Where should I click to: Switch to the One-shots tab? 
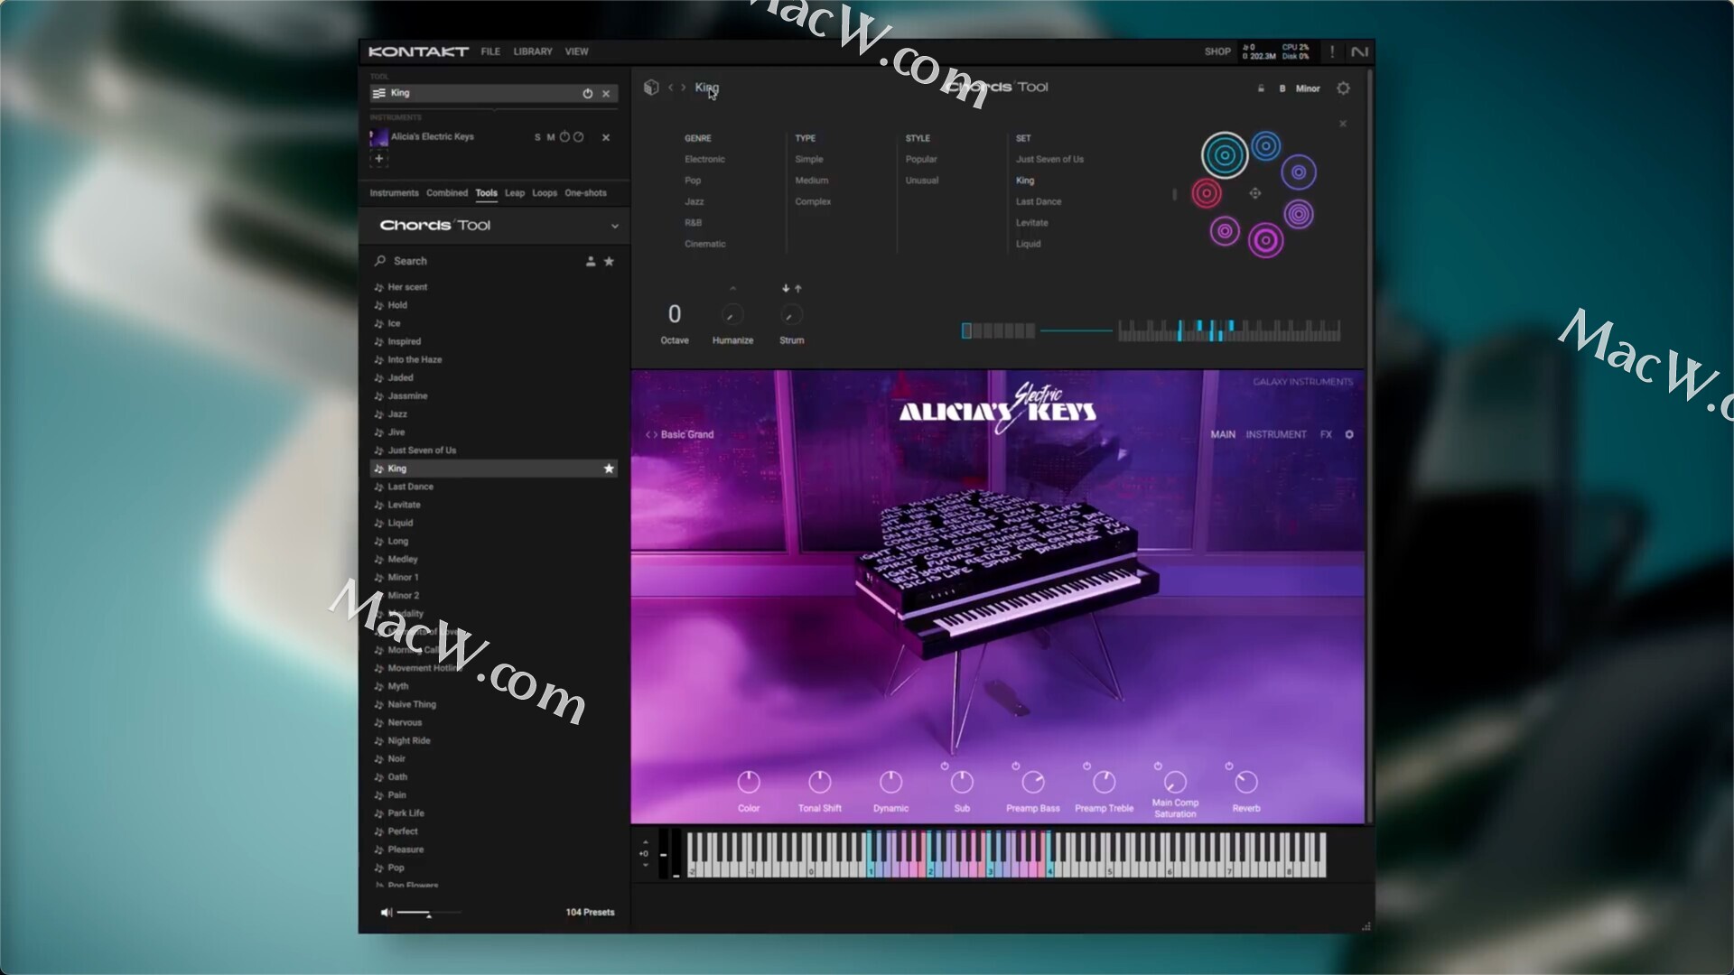coord(585,193)
